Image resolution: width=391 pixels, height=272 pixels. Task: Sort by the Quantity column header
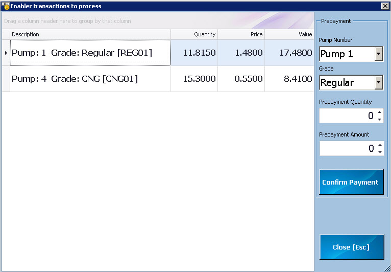click(194, 34)
